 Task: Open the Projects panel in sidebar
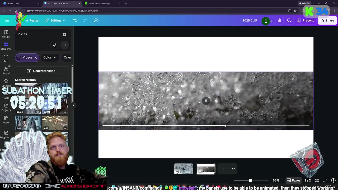pos(6,107)
